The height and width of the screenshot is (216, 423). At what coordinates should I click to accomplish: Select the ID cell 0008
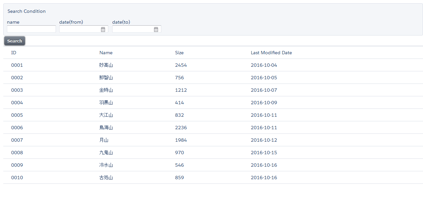(x=17, y=153)
